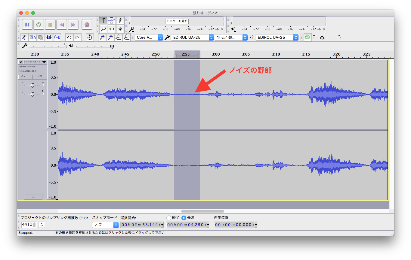Open the スナップモード dropdown set to オフ

click(x=105, y=225)
